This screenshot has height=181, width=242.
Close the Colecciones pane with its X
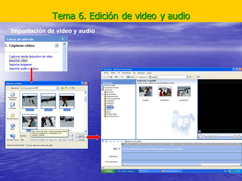pyautogui.click(x=134, y=83)
